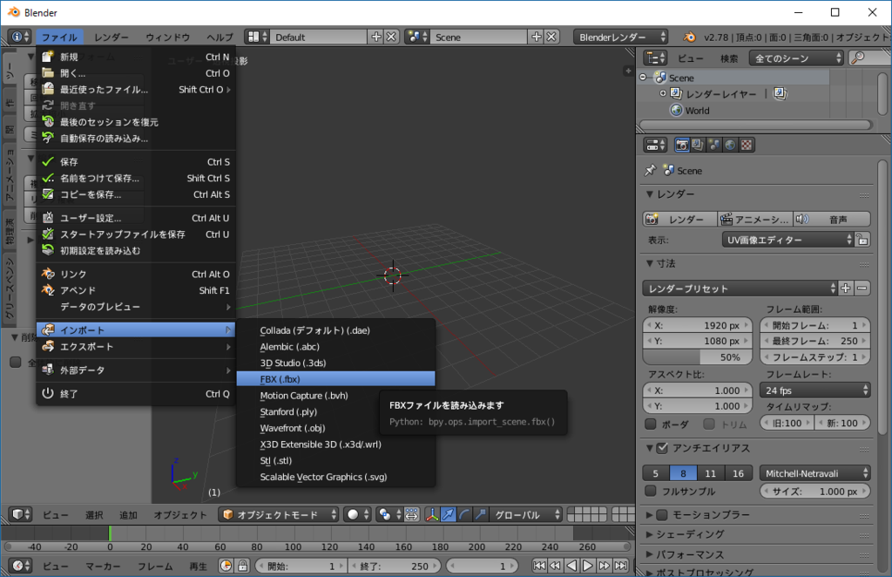
Task: Expand the レンダーレイヤー tree item
Action: point(663,93)
